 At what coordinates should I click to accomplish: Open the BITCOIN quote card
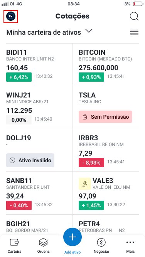(x=106, y=65)
